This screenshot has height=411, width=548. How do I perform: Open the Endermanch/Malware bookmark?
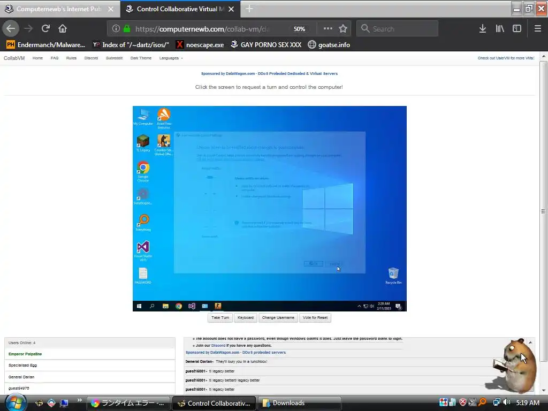tap(46, 45)
